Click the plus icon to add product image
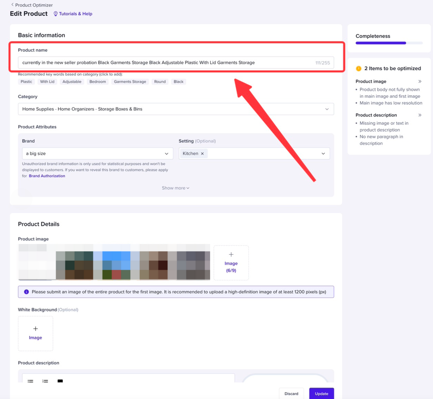433x399 pixels. (x=231, y=254)
